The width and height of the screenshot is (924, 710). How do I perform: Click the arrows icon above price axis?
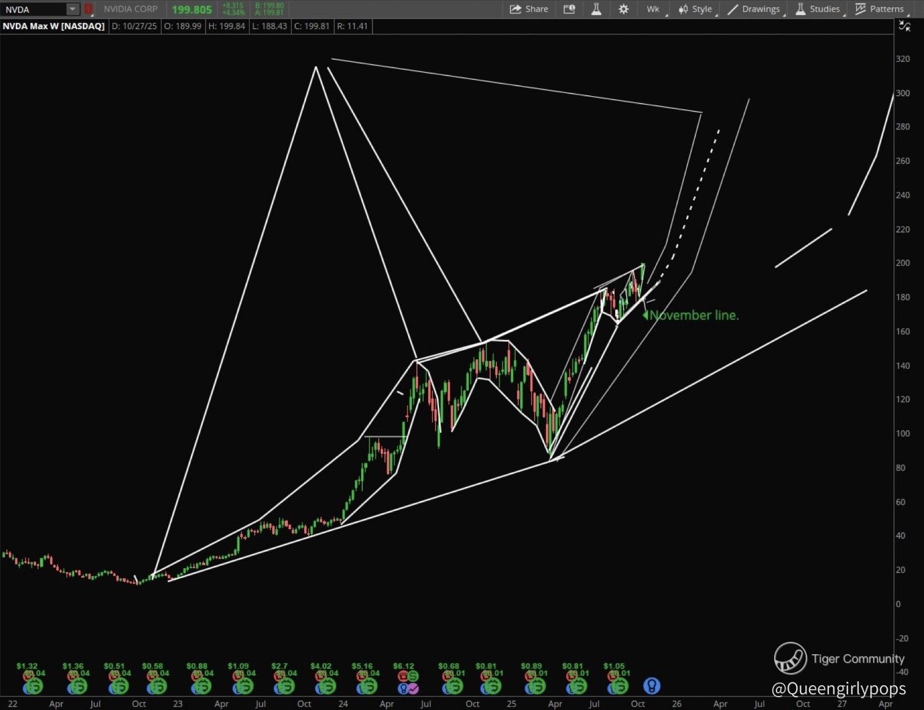[x=905, y=26]
